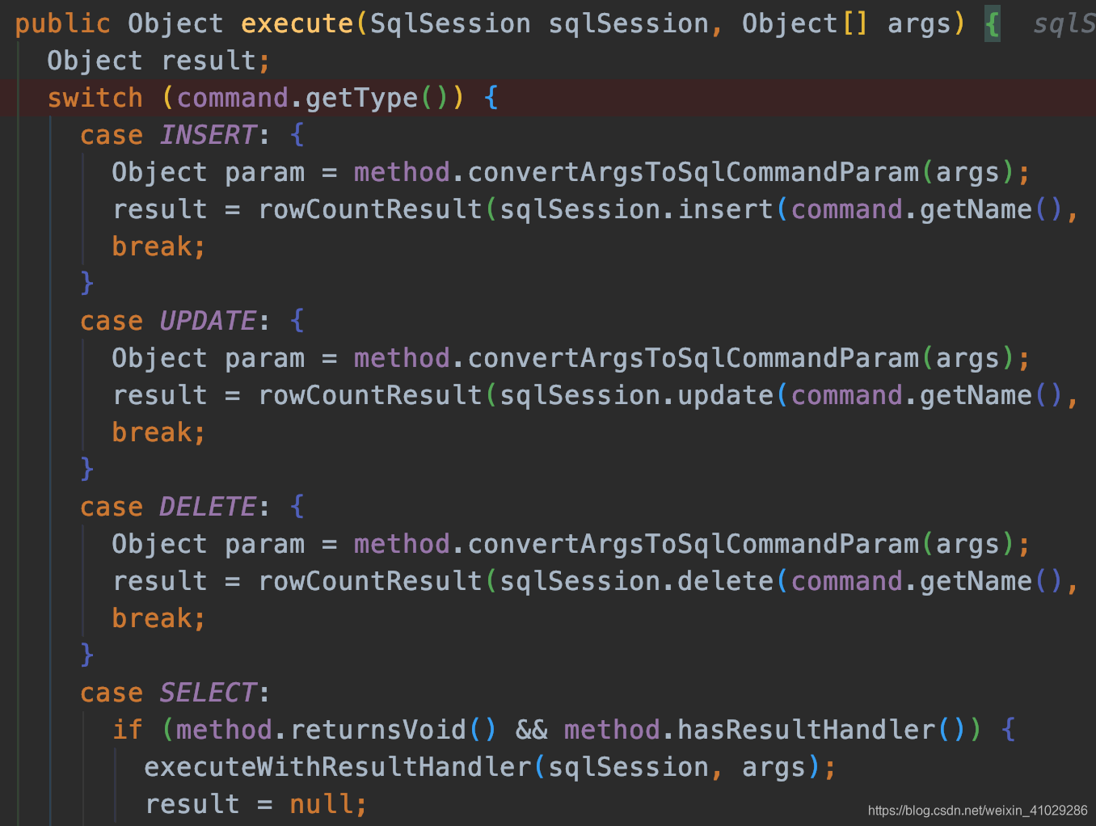
Task: Click "rowCountResult" in the DELETE case
Action: [x=370, y=582]
